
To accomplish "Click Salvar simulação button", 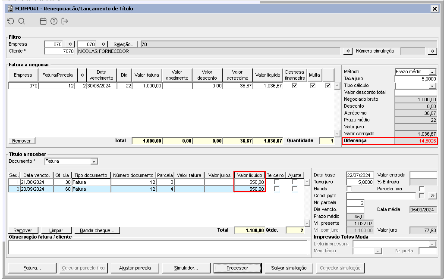I will (x=289, y=268).
